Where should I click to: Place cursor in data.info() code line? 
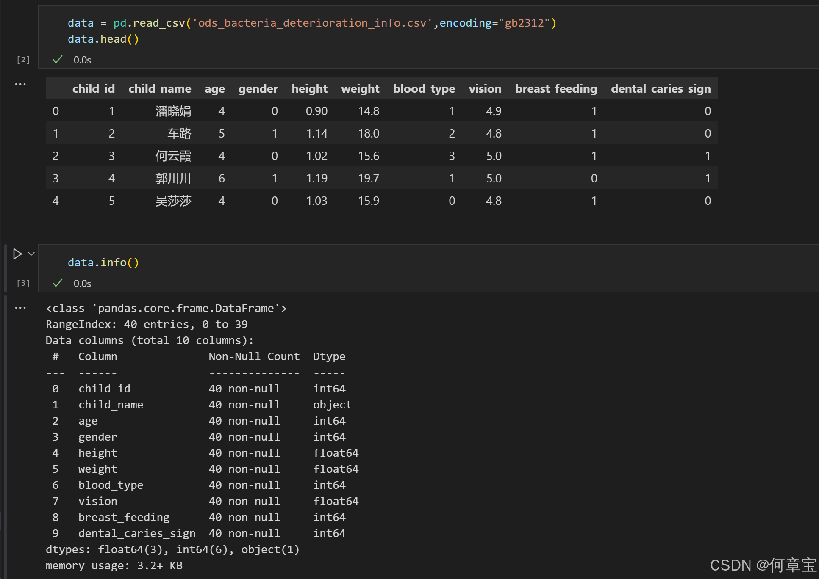tap(103, 263)
